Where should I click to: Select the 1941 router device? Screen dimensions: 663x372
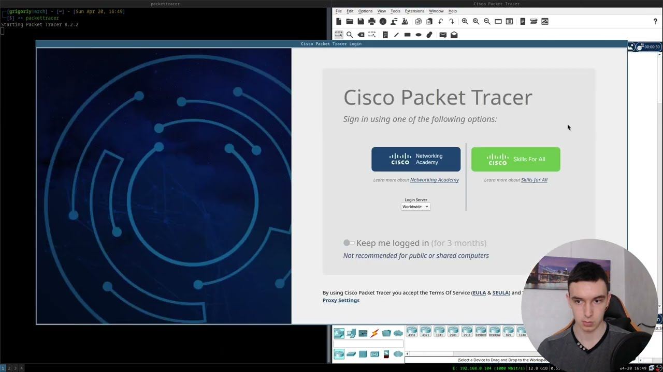point(439,332)
